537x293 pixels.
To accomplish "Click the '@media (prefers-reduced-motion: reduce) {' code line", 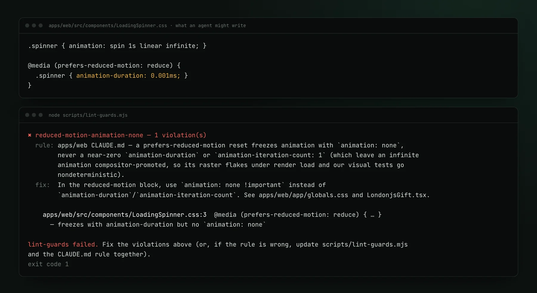I will click(104, 66).
